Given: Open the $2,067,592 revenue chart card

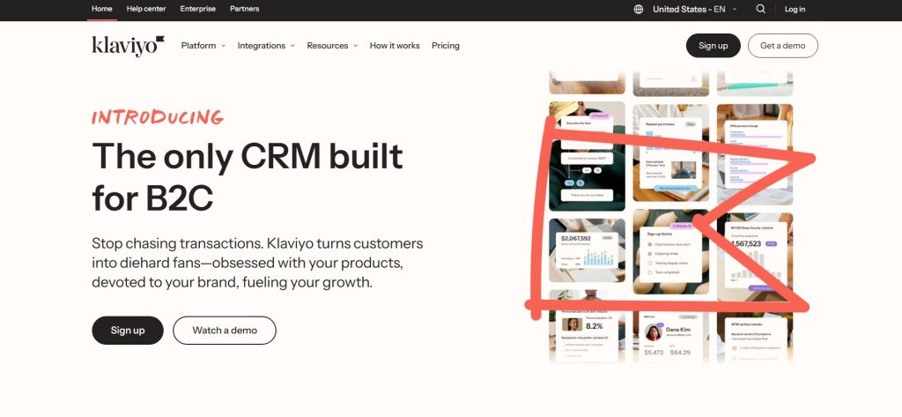Looking at the screenshot, I should (587, 250).
